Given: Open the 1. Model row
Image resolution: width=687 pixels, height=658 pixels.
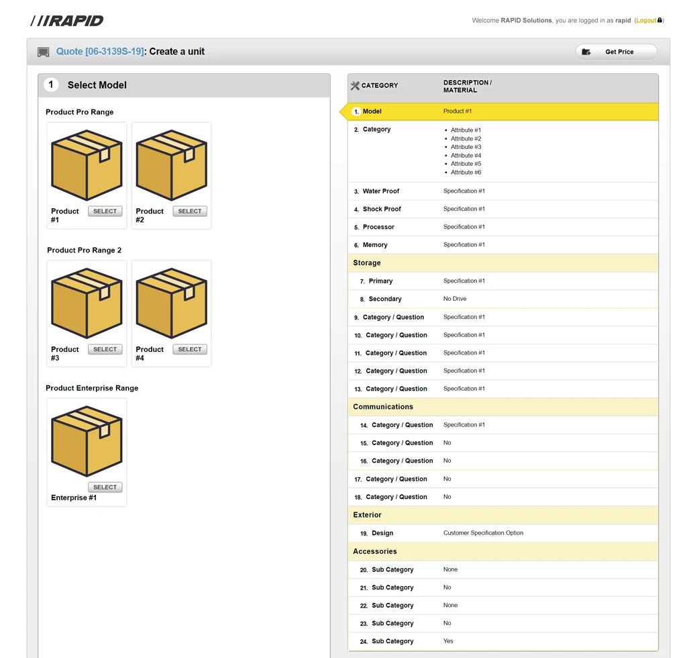Looking at the screenshot, I should (503, 111).
